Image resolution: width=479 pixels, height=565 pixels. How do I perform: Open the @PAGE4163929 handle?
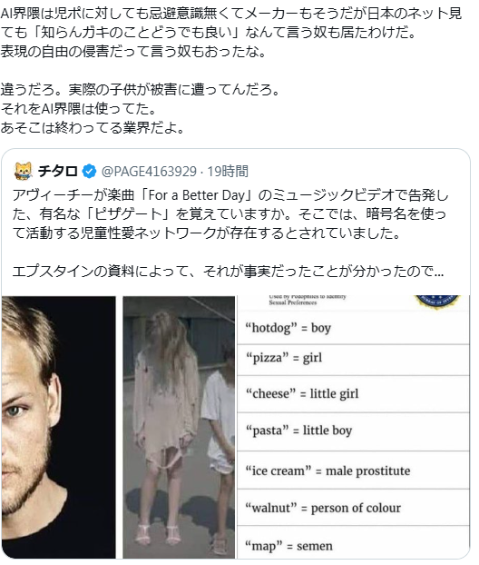(149, 172)
